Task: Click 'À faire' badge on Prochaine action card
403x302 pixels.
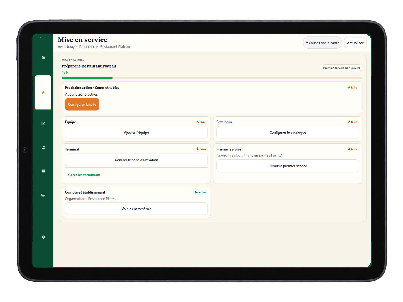Action: tap(352, 88)
